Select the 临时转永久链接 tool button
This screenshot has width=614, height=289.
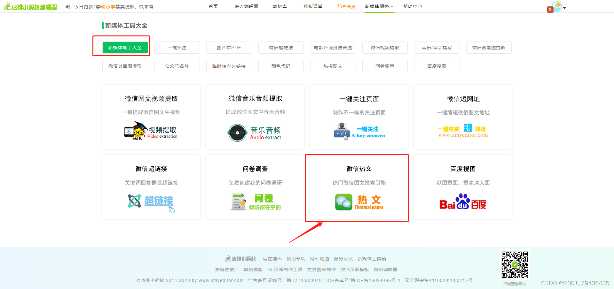click(x=229, y=66)
